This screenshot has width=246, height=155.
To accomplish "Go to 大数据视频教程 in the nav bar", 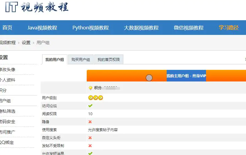I will point(141,28).
